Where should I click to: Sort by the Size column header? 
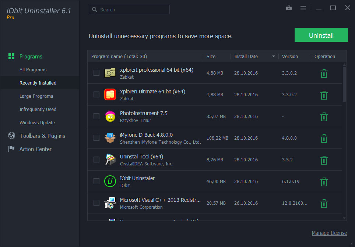[211, 56]
